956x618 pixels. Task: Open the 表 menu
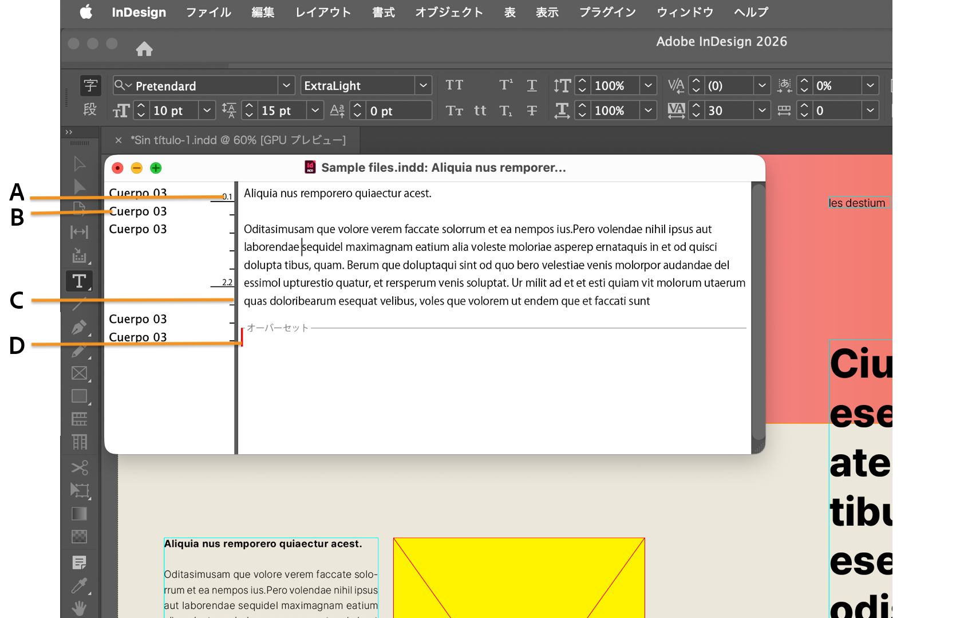click(509, 12)
